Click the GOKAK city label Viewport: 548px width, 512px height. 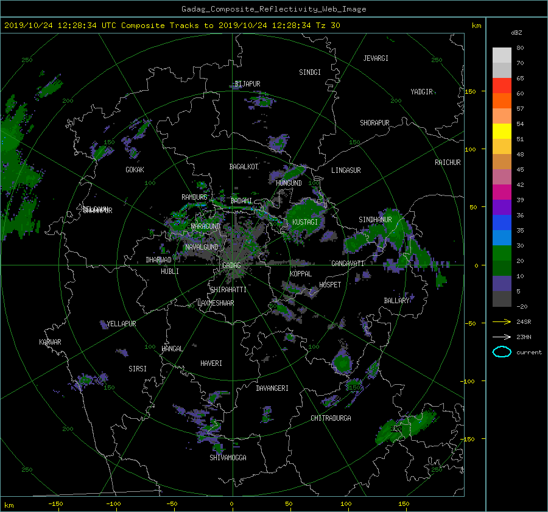click(135, 170)
